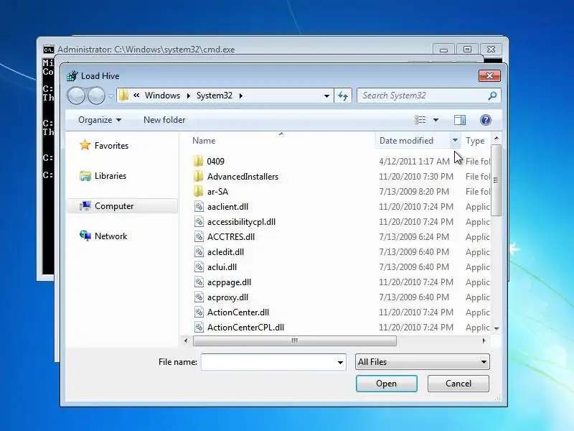
Task: Select the aaclient.dll file icon
Action: 199,206
